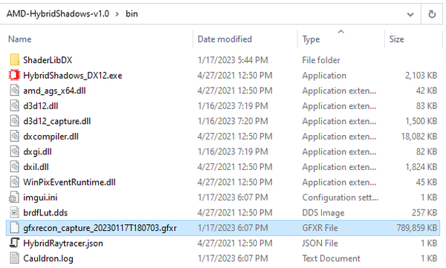Click the HybridRaytracer.json file icon
This screenshot has width=446, height=268.
14,243
